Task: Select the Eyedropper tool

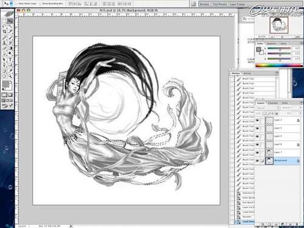Action: 10,71
